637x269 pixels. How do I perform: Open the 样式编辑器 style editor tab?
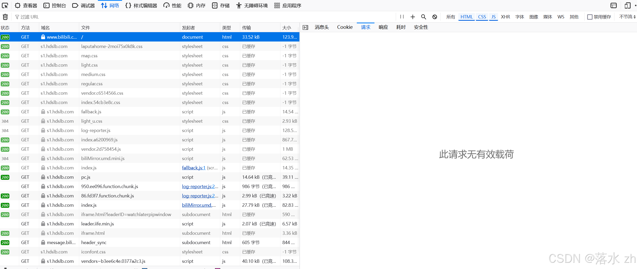pyautogui.click(x=141, y=5)
